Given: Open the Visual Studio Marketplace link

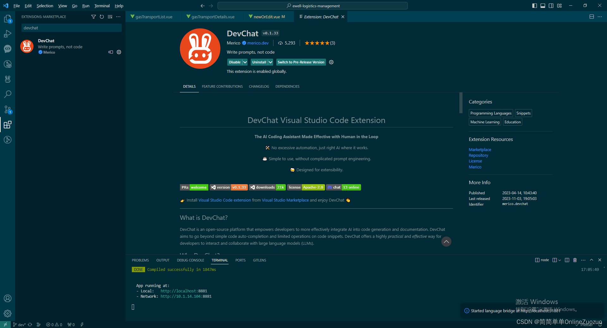Looking at the screenshot, I should pyautogui.click(x=285, y=200).
